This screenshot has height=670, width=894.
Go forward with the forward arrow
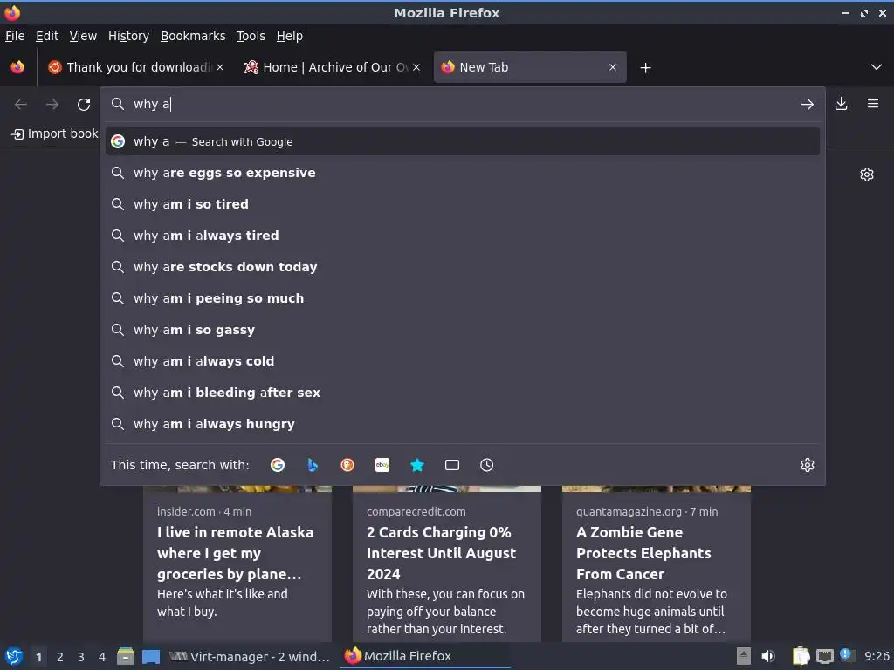[x=52, y=105]
